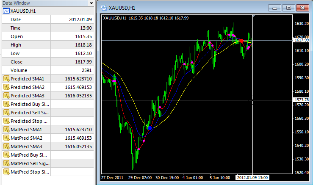313x185 pixels.
Task: Click the MatPred SMA2 value 1615.469153
Action: click(78, 138)
